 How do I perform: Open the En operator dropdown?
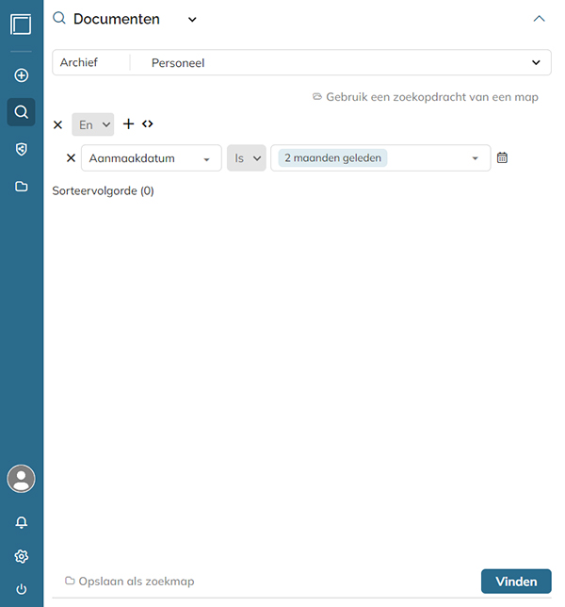coord(93,124)
